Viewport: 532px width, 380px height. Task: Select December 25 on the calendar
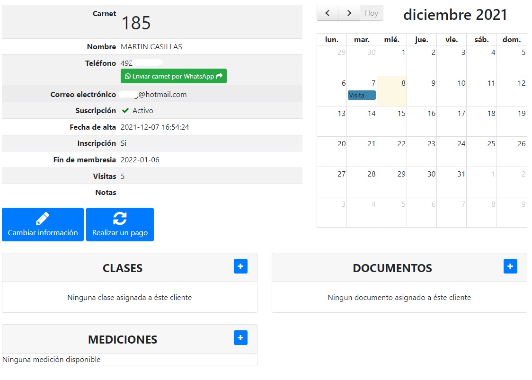pyautogui.click(x=481, y=151)
